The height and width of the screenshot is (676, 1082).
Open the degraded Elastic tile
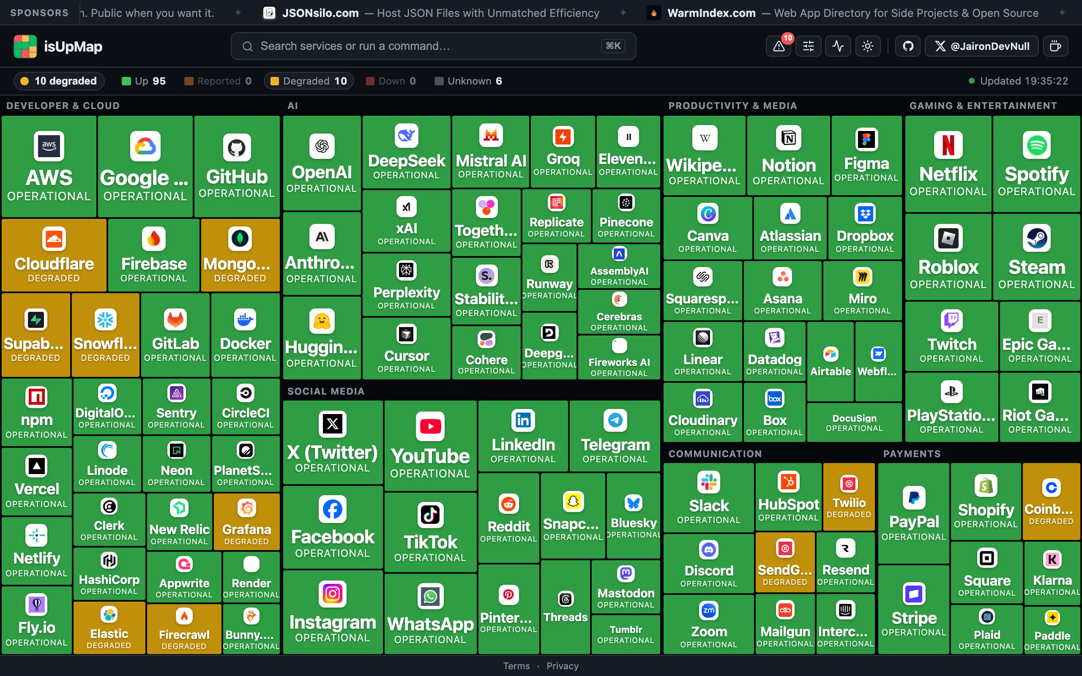(109, 628)
